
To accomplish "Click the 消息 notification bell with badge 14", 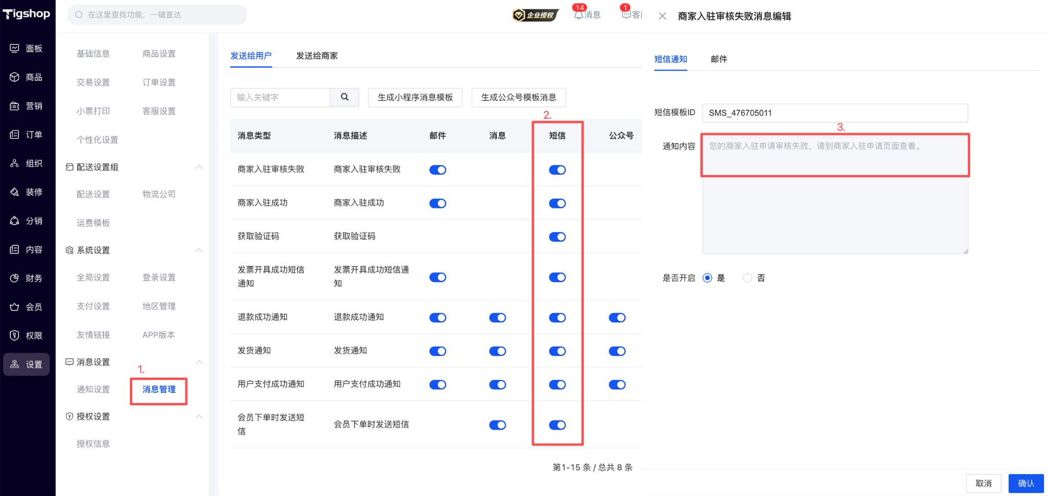I will click(587, 14).
